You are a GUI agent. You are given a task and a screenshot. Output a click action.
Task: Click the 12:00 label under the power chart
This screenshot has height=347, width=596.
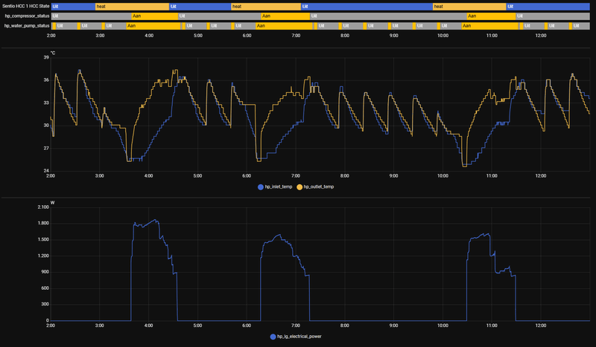coord(541,325)
